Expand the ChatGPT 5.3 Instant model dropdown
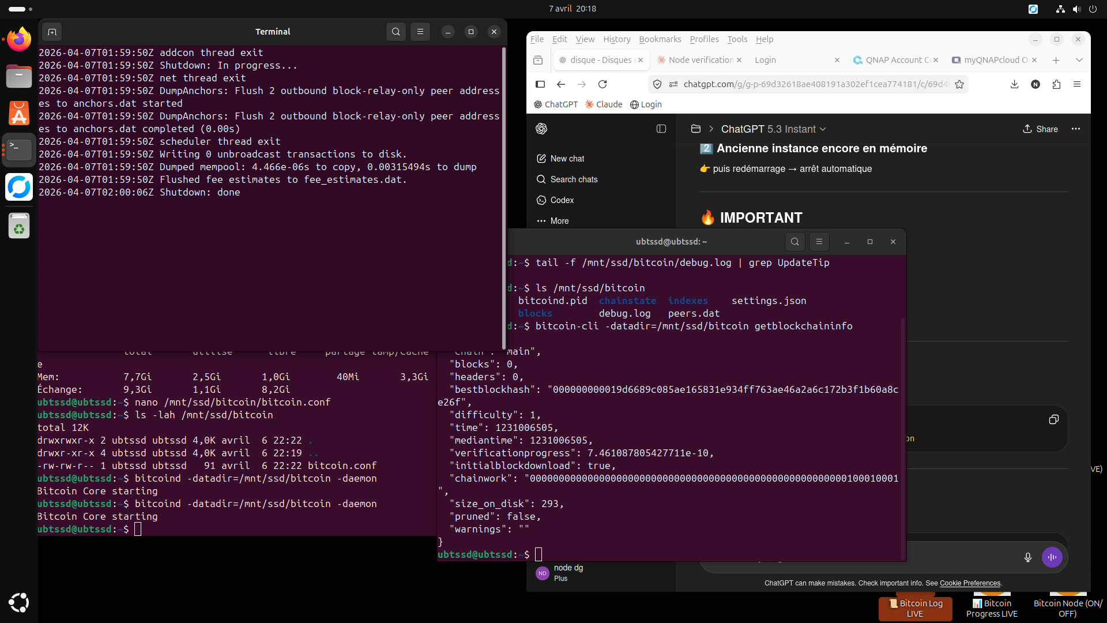 point(773,129)
